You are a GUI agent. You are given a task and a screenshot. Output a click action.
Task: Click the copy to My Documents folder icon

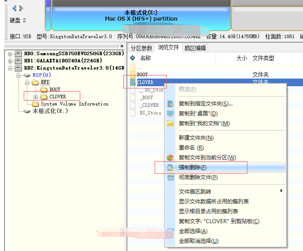tap(170, 123)
